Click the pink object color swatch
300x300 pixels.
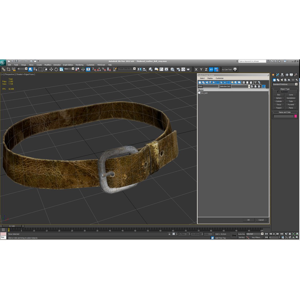296,116
